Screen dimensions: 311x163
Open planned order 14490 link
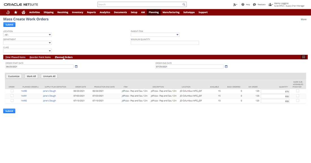pos(24,91)
